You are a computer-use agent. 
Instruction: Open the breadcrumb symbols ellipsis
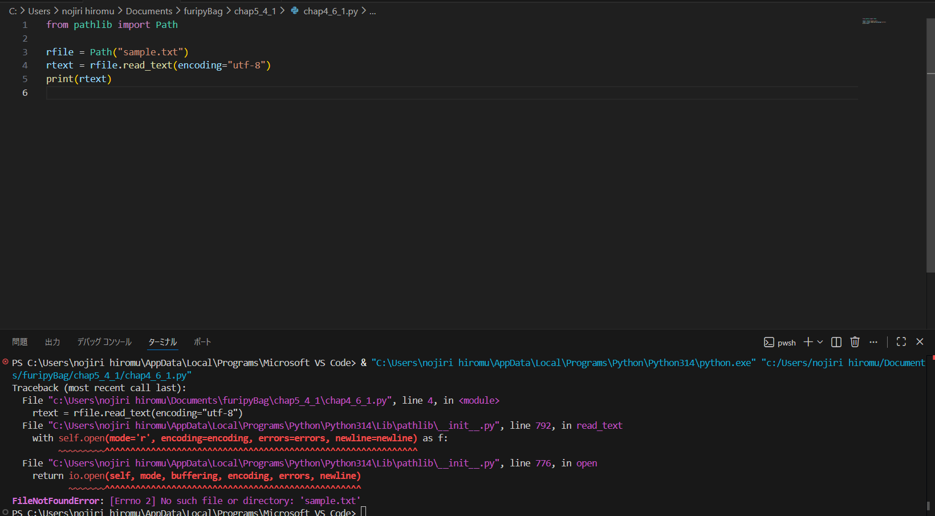372,11
